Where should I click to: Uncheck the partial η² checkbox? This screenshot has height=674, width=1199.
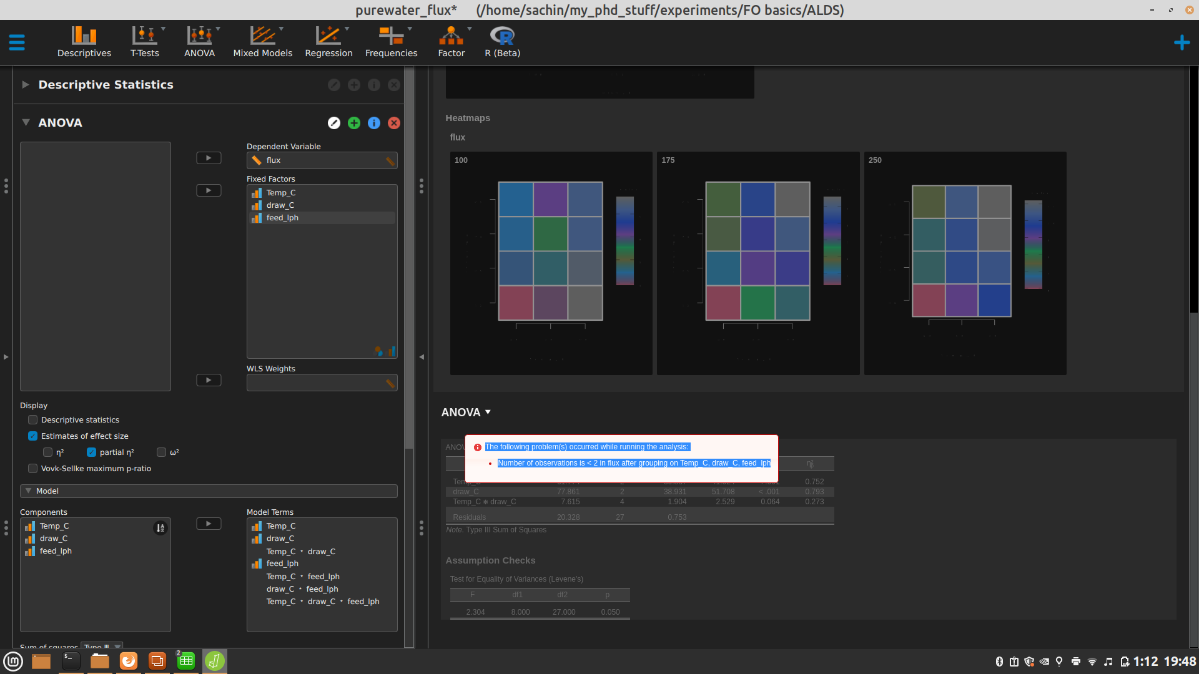(92, 452)
